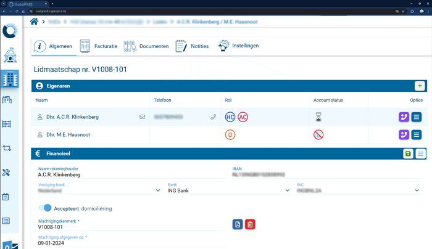The height and width of the screenshot is (249, 432).
Task: Click the email icon for A.C.R. Klinkenberg
Action: click(x=143, y=116)
